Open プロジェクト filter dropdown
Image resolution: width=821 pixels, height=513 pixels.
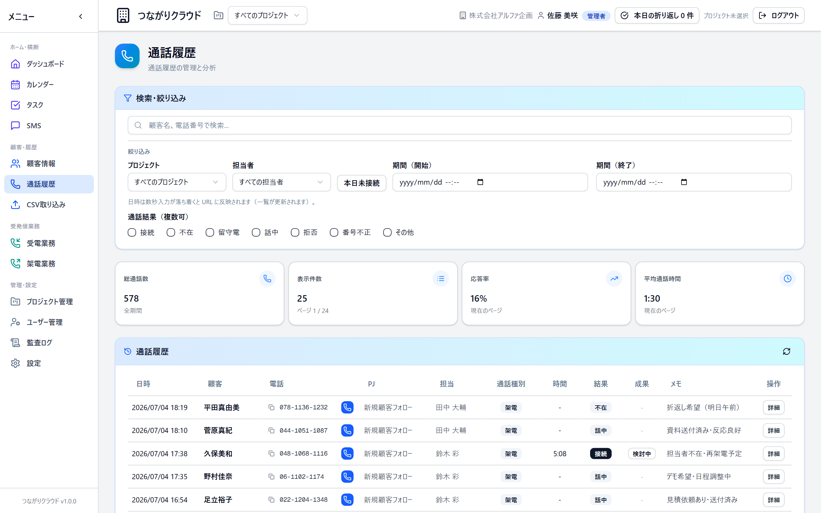(x=177, y=182)
